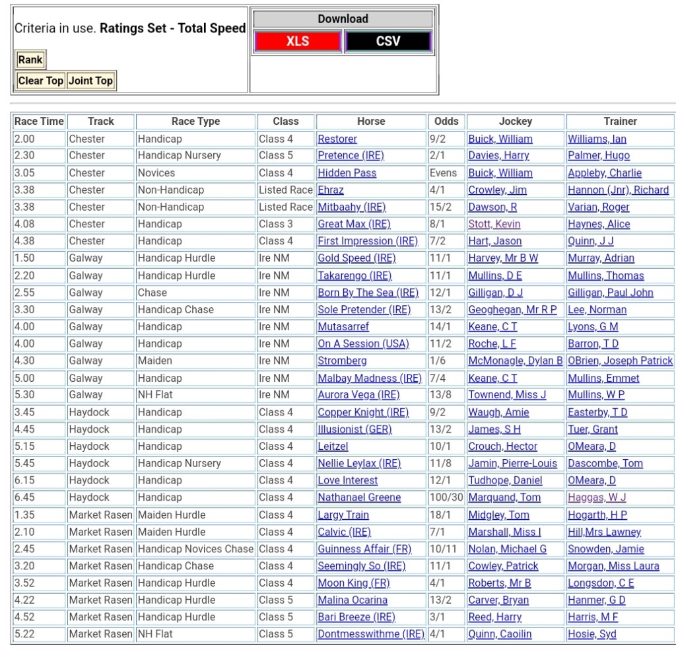Open trainer Haggas, W J link
Image resolution: width=676 pixels, height=650 pixels.
[597, 497]
